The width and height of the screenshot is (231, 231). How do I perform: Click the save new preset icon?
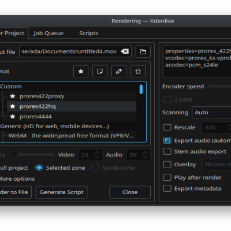(x=100, y=71)
